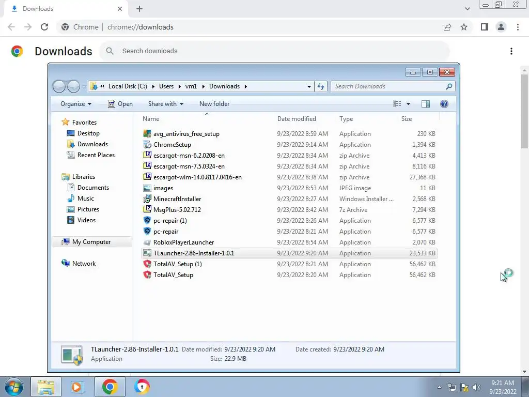This screenshot has height=397, width=529.
Task: Select the TLauncher-2.86-Installer-1.0.1 file name
Action: point(194,253)
